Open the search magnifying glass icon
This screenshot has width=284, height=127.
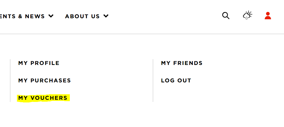[x=226, y=16]
